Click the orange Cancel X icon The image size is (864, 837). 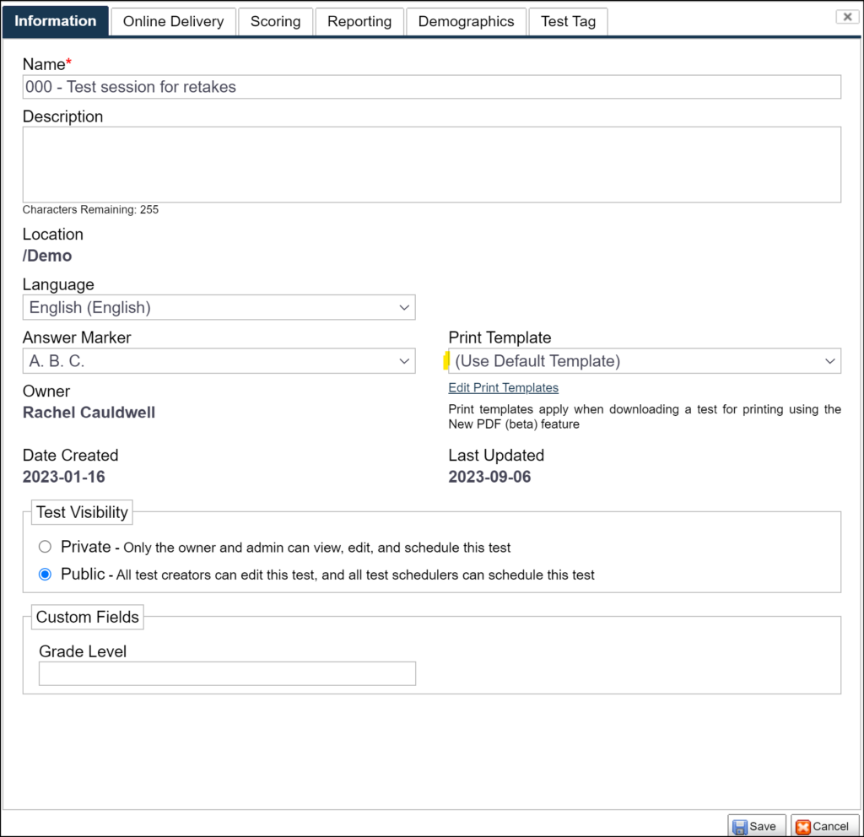[x=803, y=827]
